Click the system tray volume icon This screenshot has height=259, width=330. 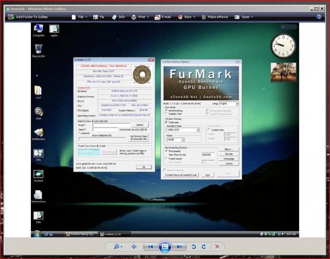[283, 234]
